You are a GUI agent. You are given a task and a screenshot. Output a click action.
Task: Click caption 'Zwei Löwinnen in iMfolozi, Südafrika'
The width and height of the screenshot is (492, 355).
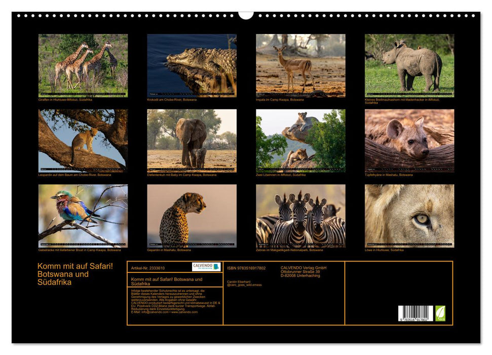tap(281, 175)
